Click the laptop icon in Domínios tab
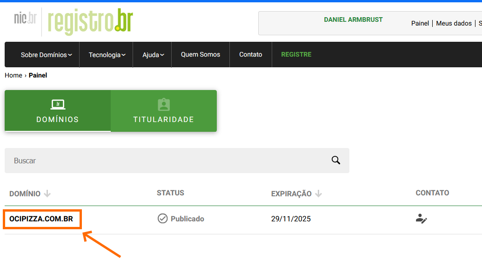This screenshot has height=271, width=482. coord(58,104)
